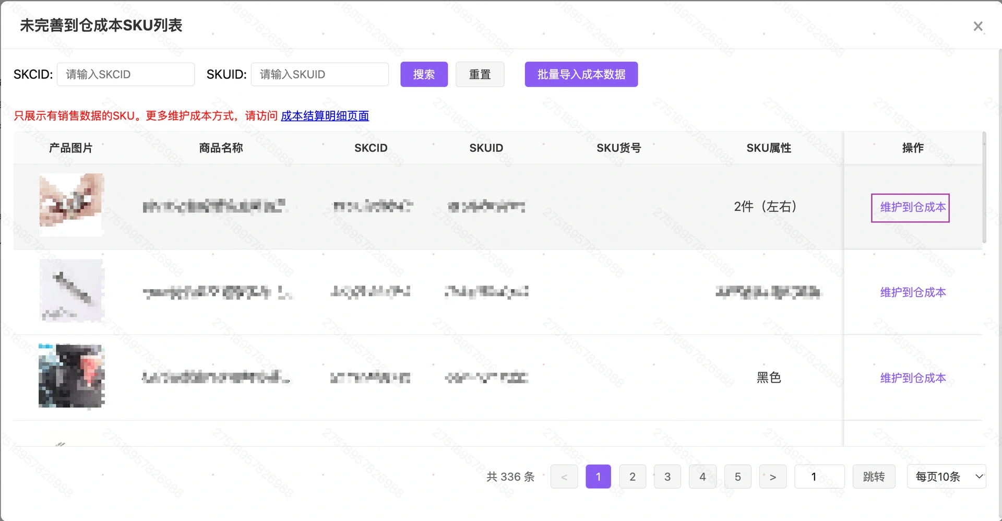Go to previous page arrow
This screenshot has width=1002, height=521.
tap(564, 477)
